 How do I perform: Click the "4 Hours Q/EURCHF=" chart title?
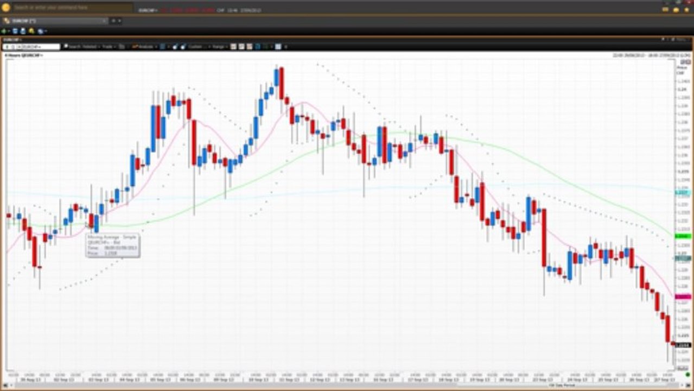click(x=23, y=55)
